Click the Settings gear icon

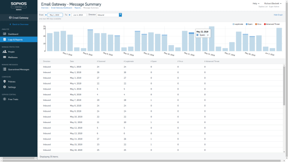[4, 87]
